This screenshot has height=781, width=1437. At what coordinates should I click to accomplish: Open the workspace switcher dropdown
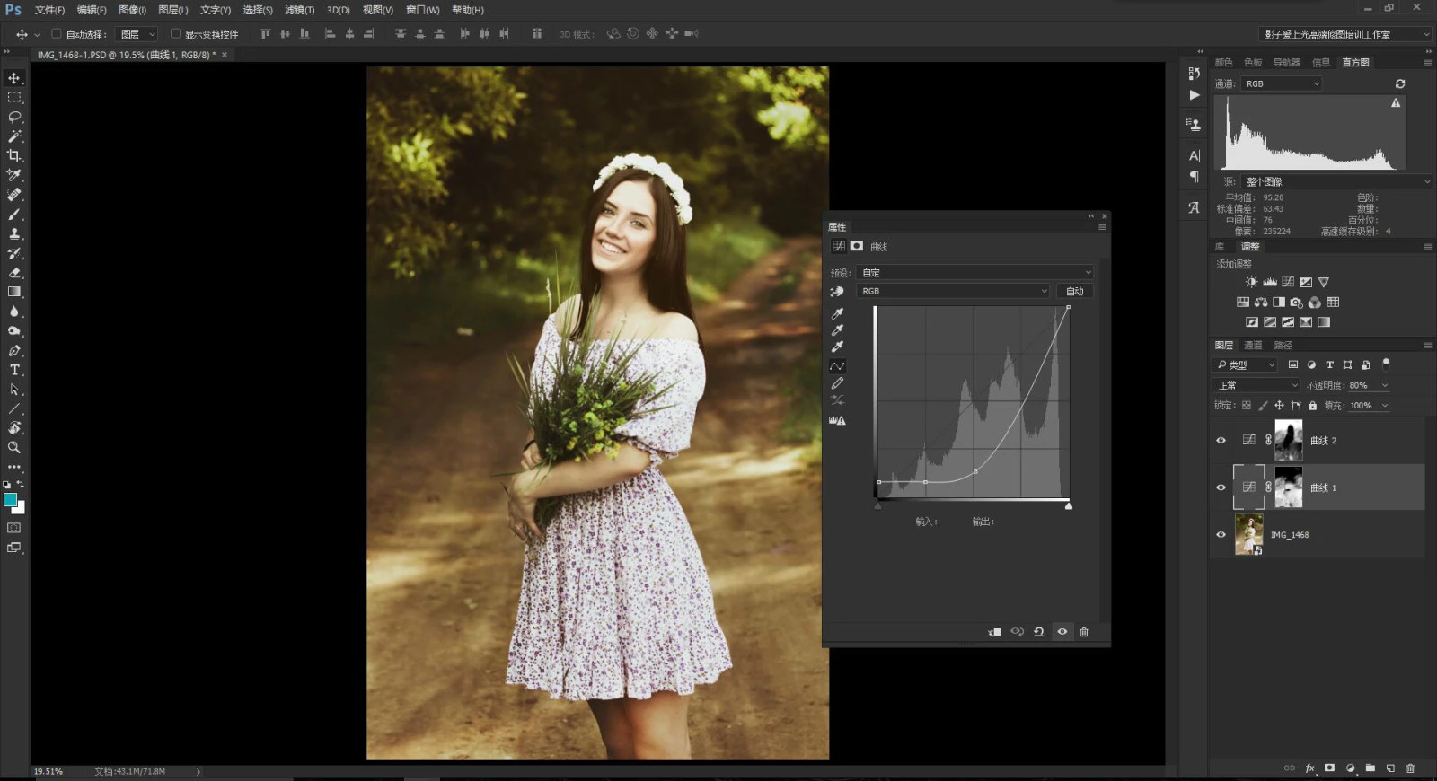click(1344, 34)
